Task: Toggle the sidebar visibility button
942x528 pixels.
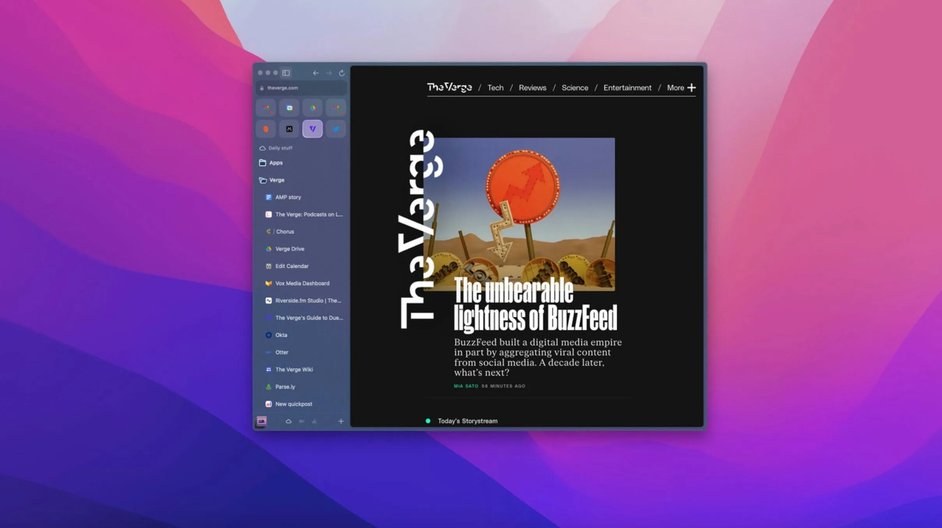Action: (x=286, y=73)
